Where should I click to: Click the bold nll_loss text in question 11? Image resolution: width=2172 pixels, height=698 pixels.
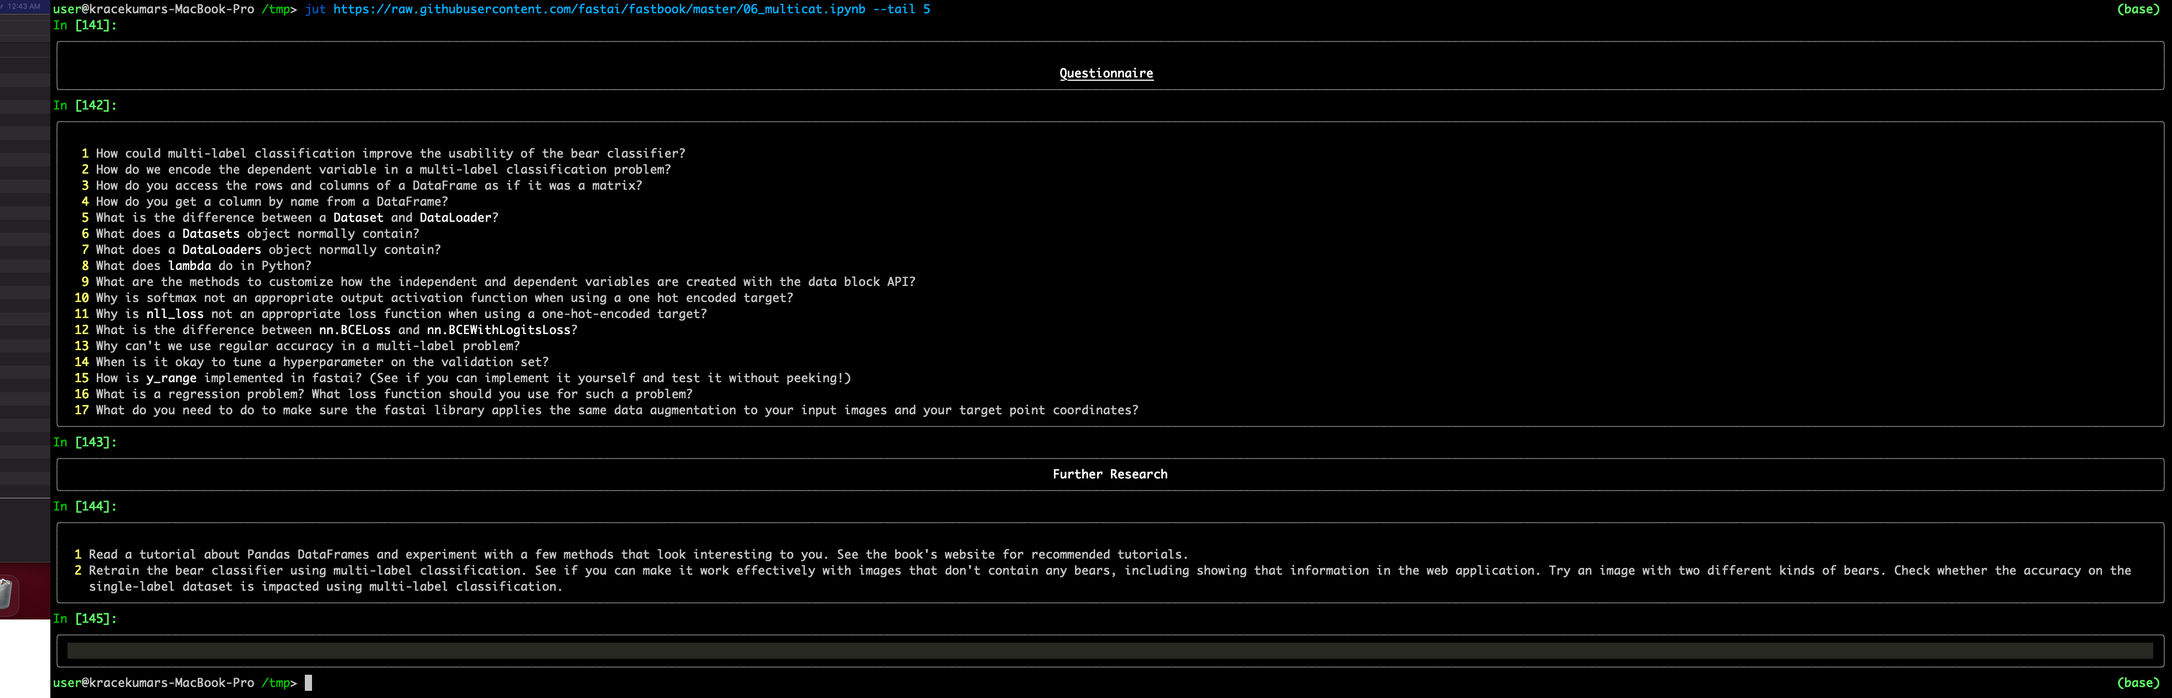pos(174,315)
